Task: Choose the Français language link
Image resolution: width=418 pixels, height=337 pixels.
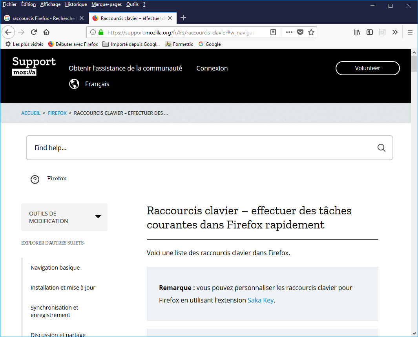Action: pyautogui.click(x=97, y=84)
